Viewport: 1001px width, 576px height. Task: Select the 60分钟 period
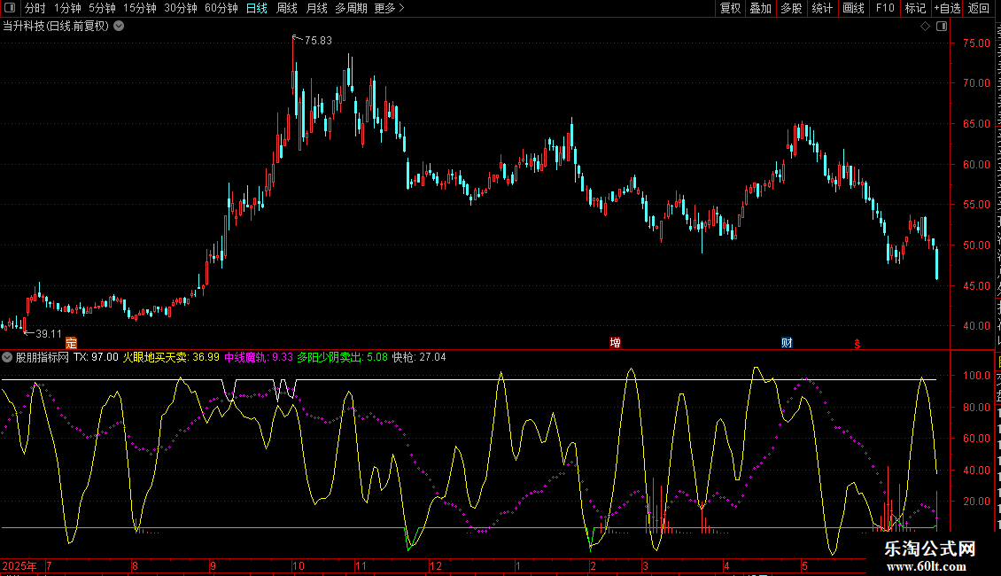221,8
